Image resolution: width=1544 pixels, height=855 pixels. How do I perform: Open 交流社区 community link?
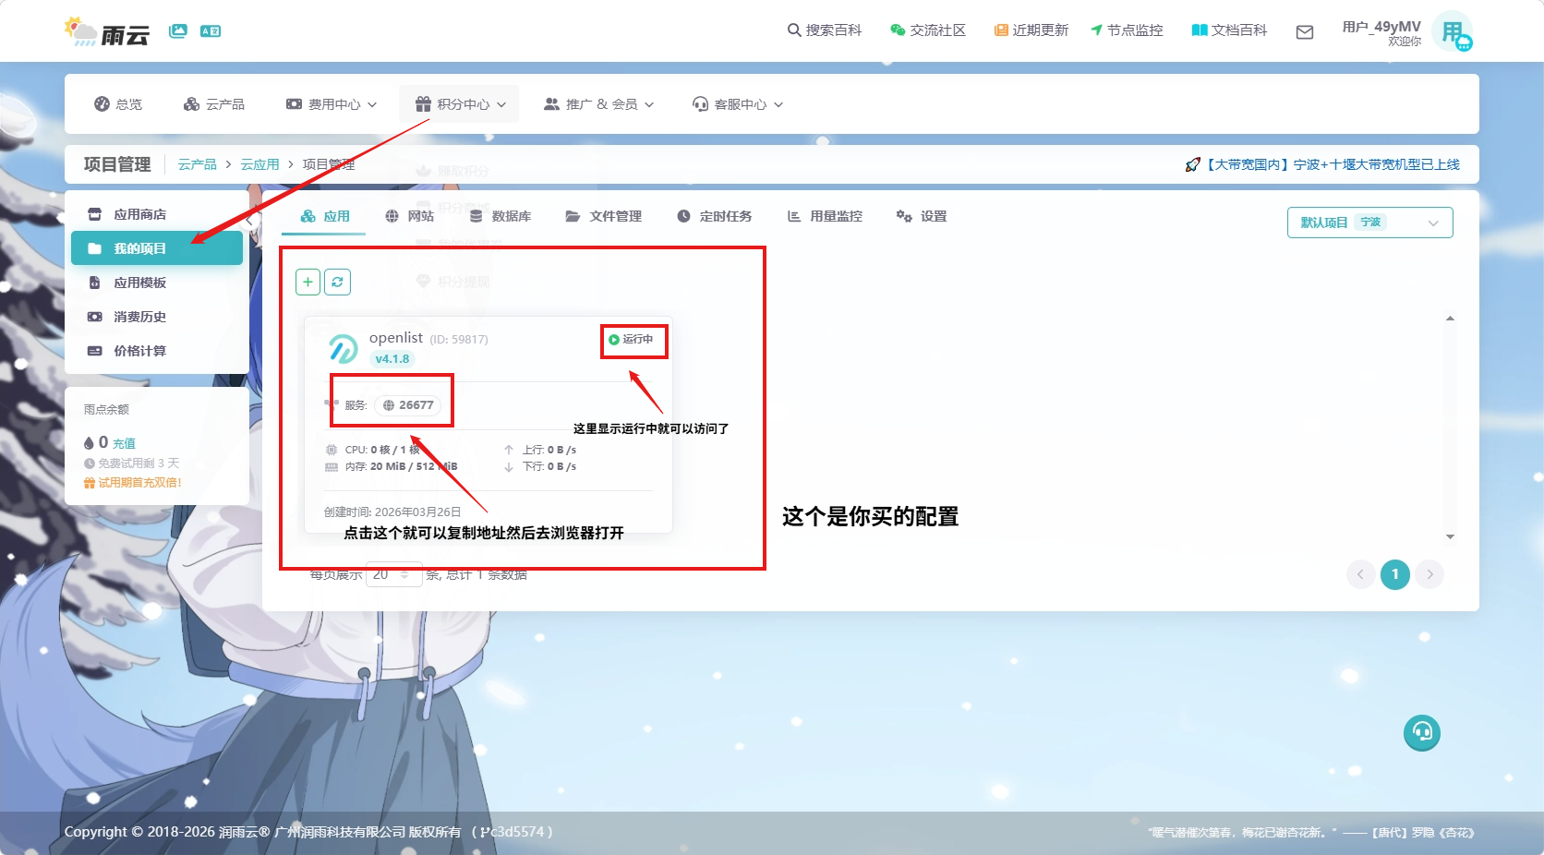928,30
